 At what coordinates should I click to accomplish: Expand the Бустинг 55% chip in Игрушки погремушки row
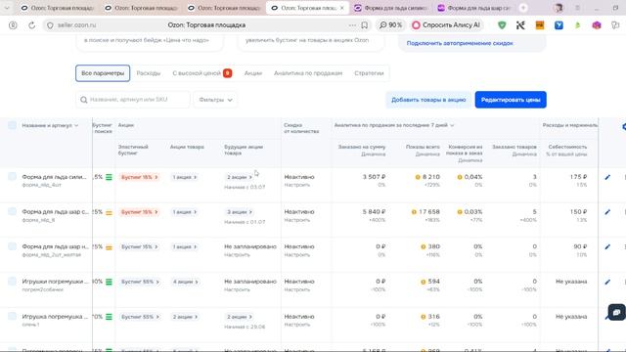(x=140, y=282)
